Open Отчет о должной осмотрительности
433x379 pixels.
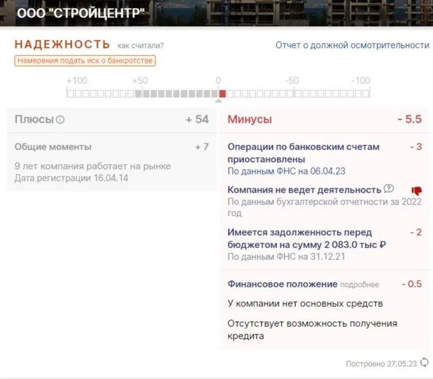(352, 45)
